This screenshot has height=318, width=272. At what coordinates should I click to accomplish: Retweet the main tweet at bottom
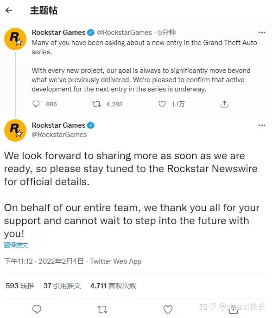102,310
